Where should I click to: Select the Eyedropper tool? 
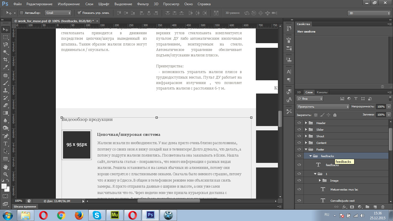5,67
